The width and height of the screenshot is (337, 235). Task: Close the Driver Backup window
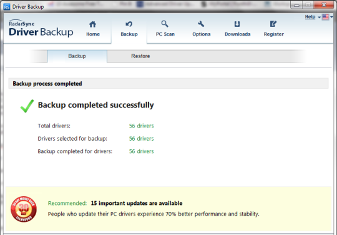[x=324, y=5]
